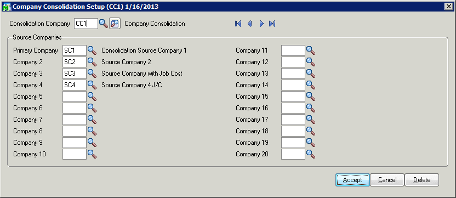Focus the Consolidation Company code field
The height and width of the screenshot is (198, 456).
(x=86, y=24)
